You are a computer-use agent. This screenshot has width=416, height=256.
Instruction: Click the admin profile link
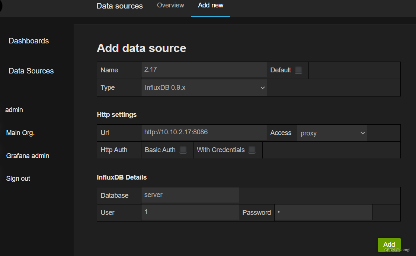pos(14,110)
